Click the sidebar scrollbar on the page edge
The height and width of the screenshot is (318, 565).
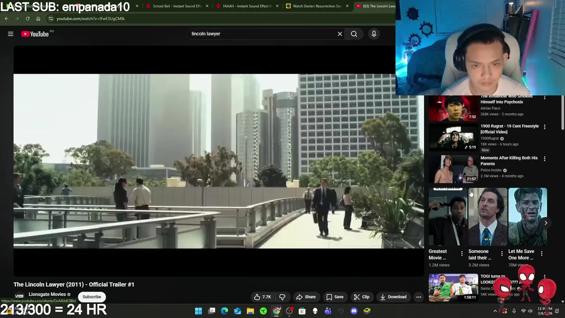click(x=562, y=113)
